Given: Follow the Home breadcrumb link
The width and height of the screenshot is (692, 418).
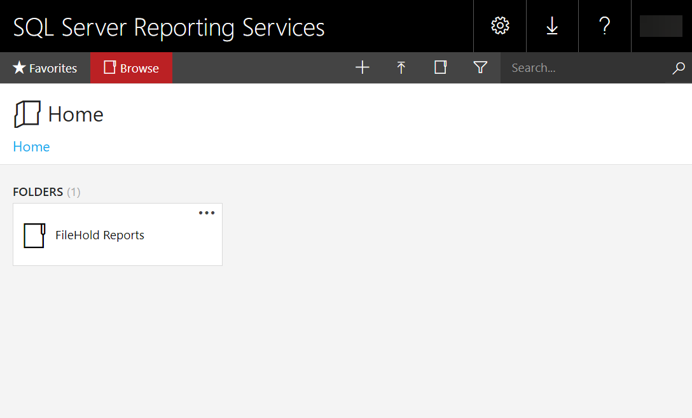Looking at the screenshot, I should [31, 146].
